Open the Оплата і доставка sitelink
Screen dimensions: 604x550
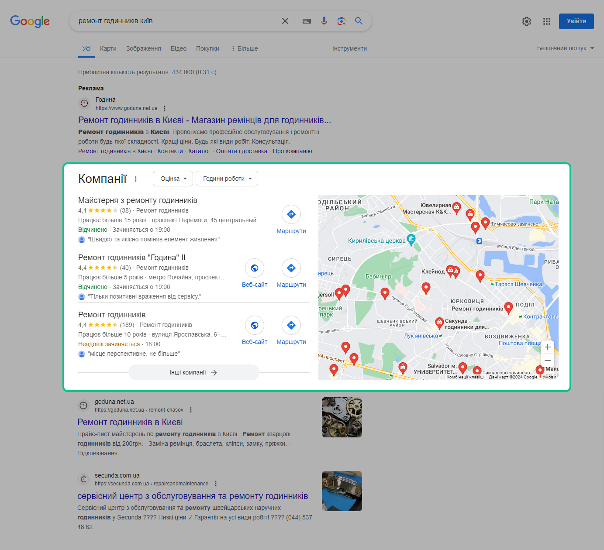(242, 151)
